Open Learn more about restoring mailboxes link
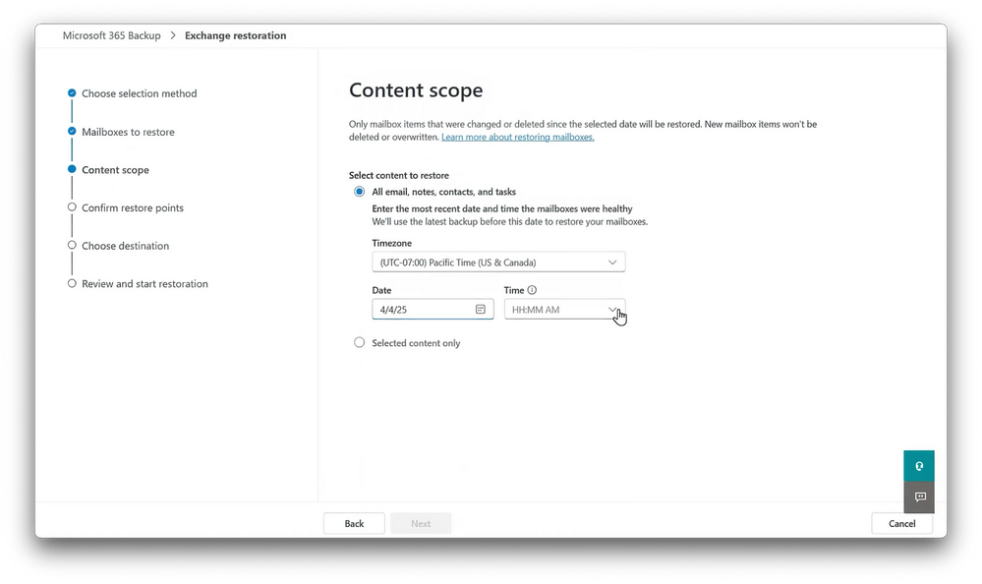 click(518, 137)
